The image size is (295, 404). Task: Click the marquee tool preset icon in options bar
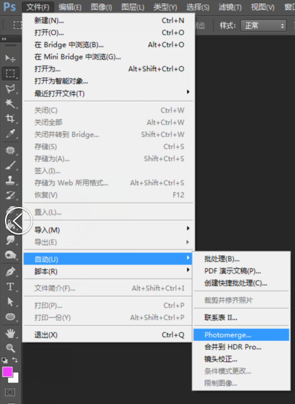click(x=17, y=25)
